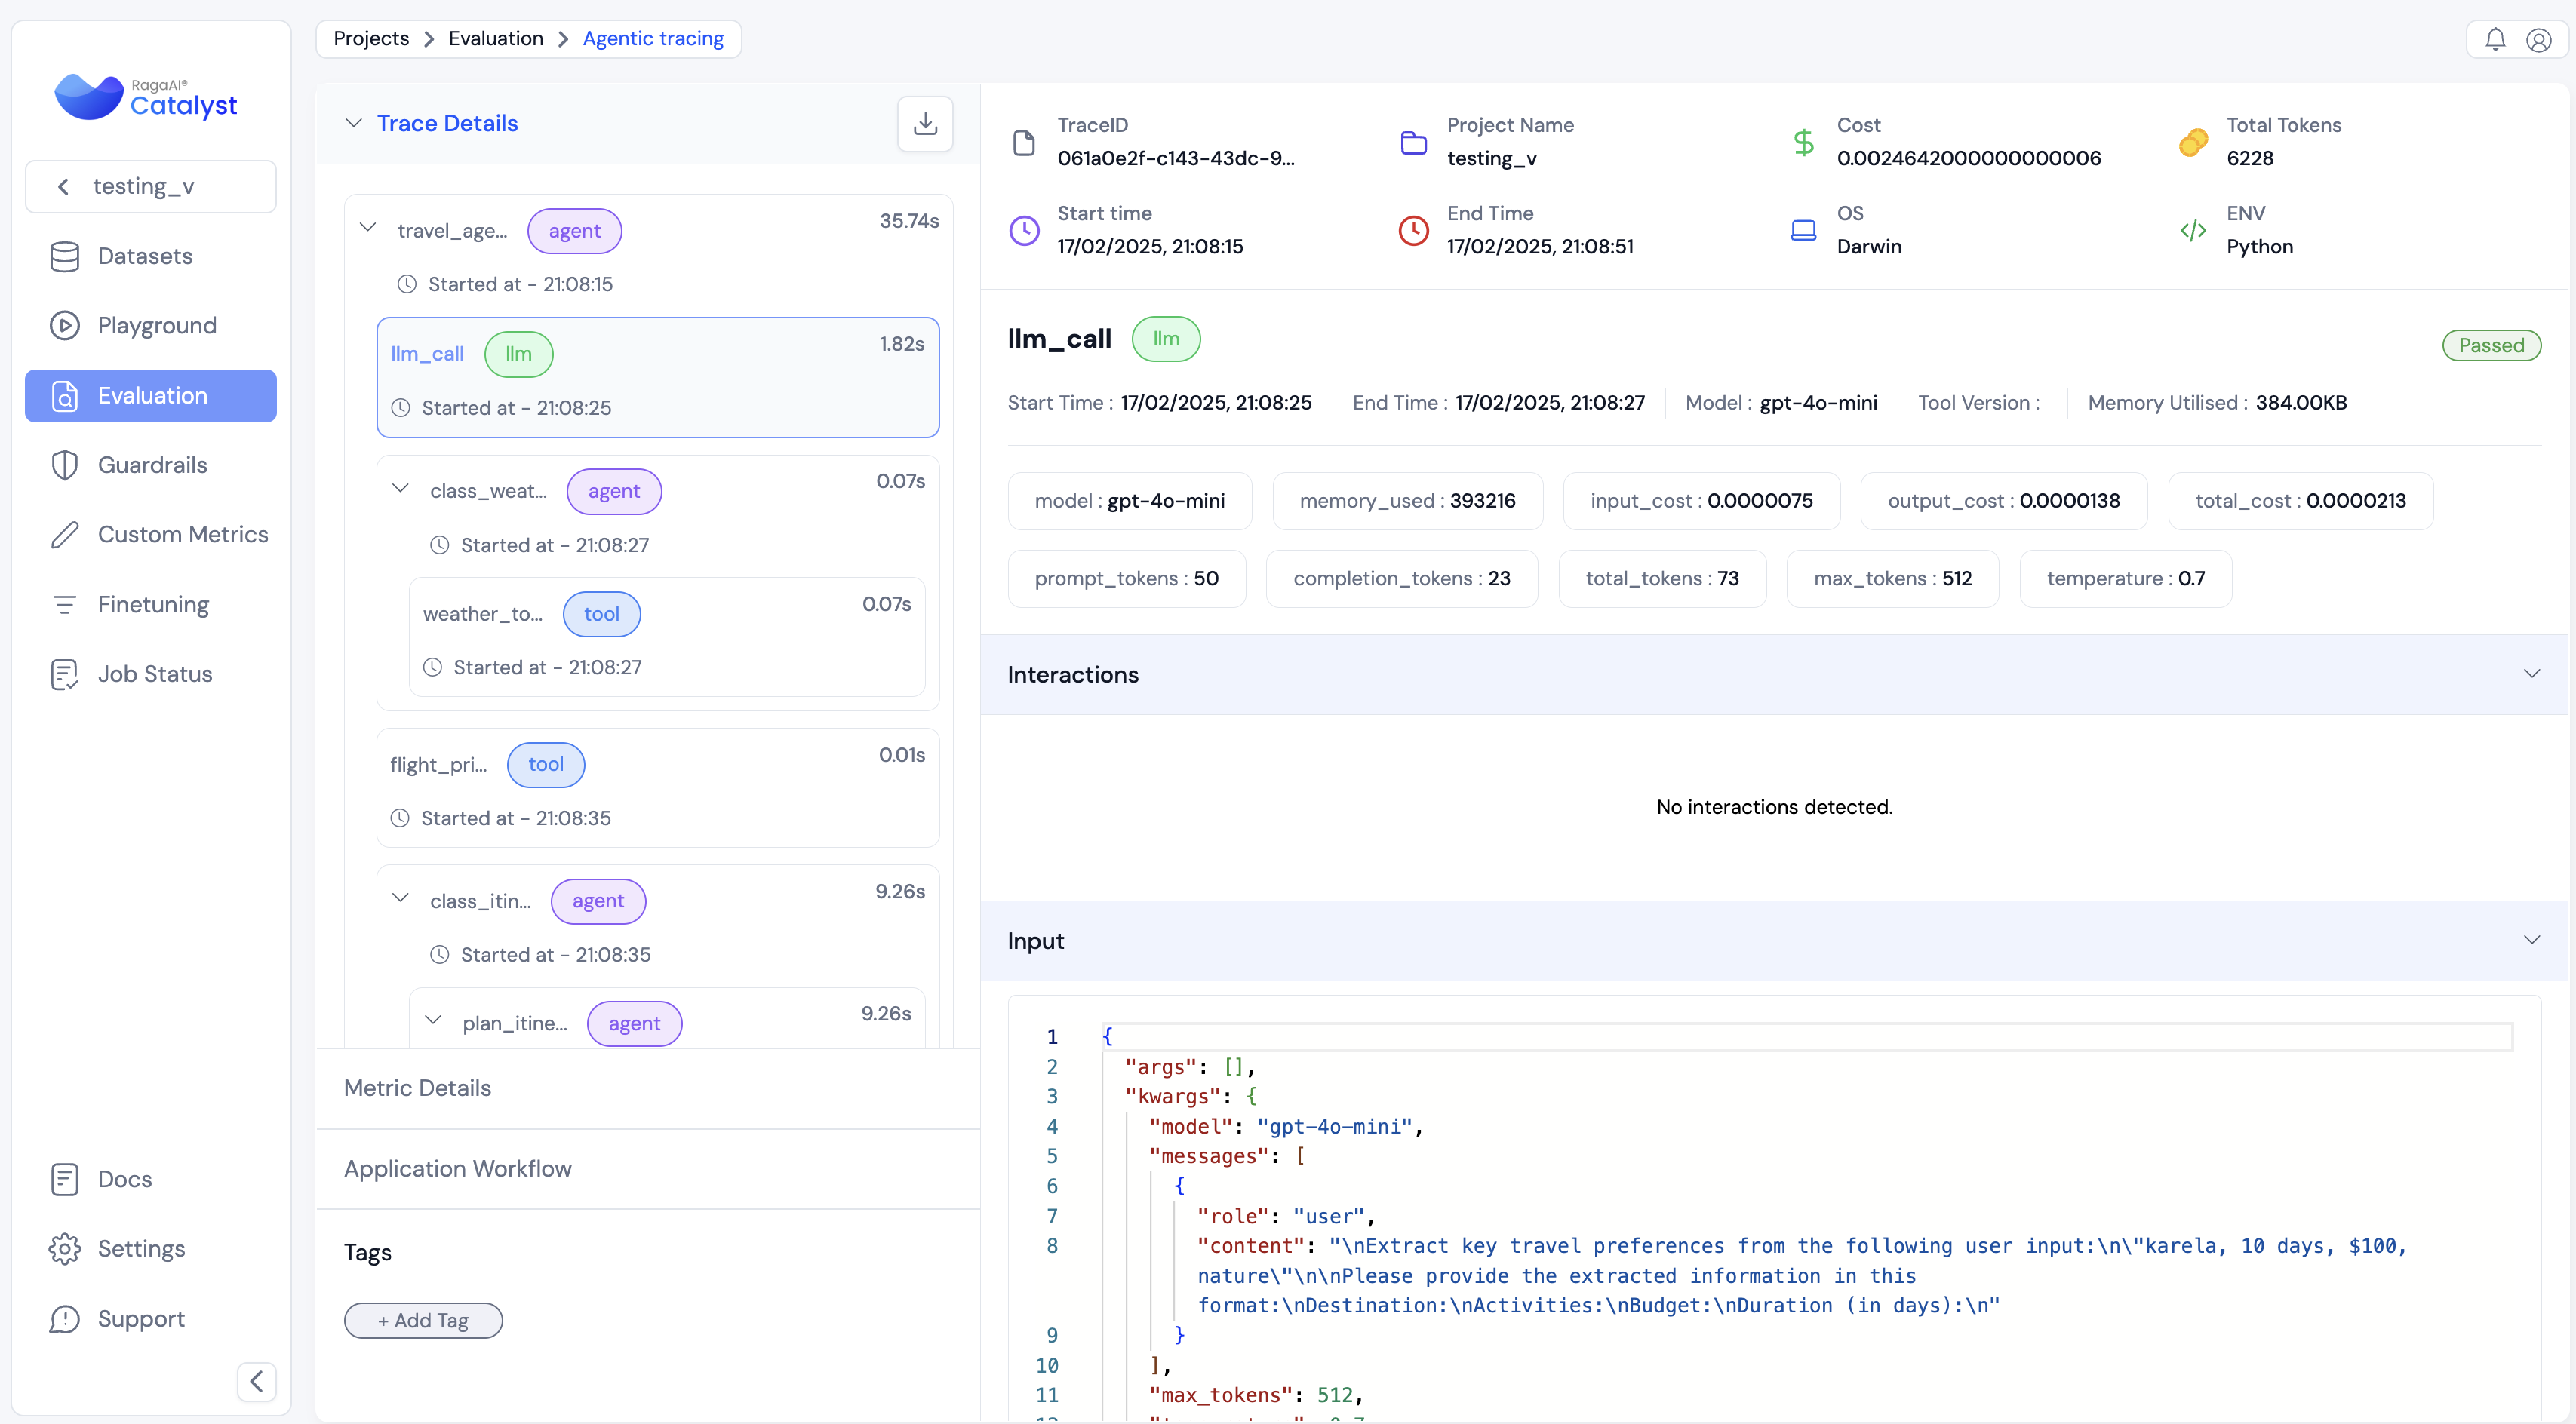
Task: Go to Evaluation breadcrumb link
Action: [x=495, y=39]
